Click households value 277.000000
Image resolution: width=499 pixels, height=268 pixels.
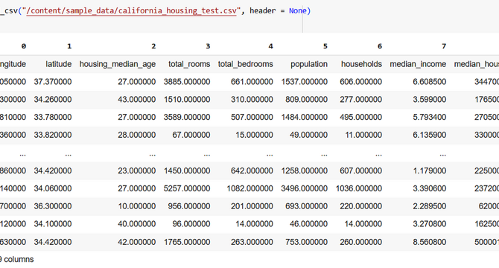coord(361,100)
